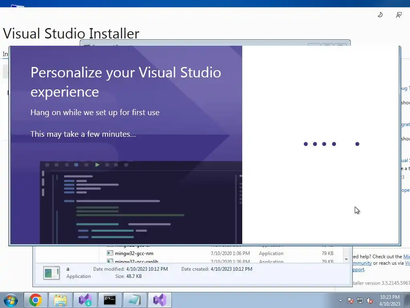
Task: Click the 'Date modified: 4/10/2023 10:12 PM' value
Action: (147, 269)
